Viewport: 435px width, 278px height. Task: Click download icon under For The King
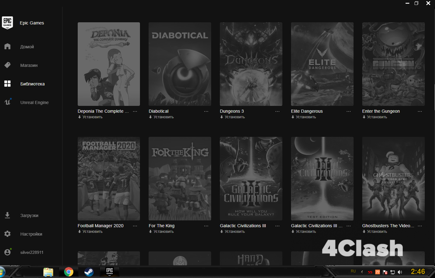[150, 232]
